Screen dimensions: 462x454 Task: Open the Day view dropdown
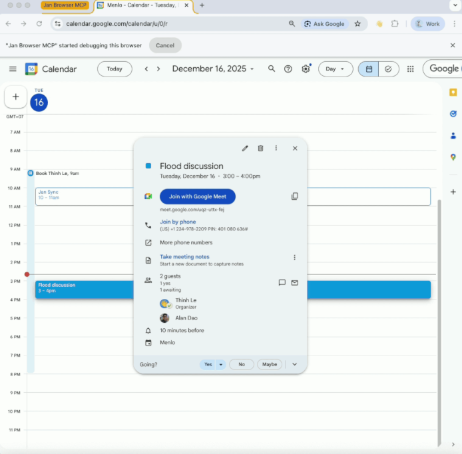[x=336, y=69]
